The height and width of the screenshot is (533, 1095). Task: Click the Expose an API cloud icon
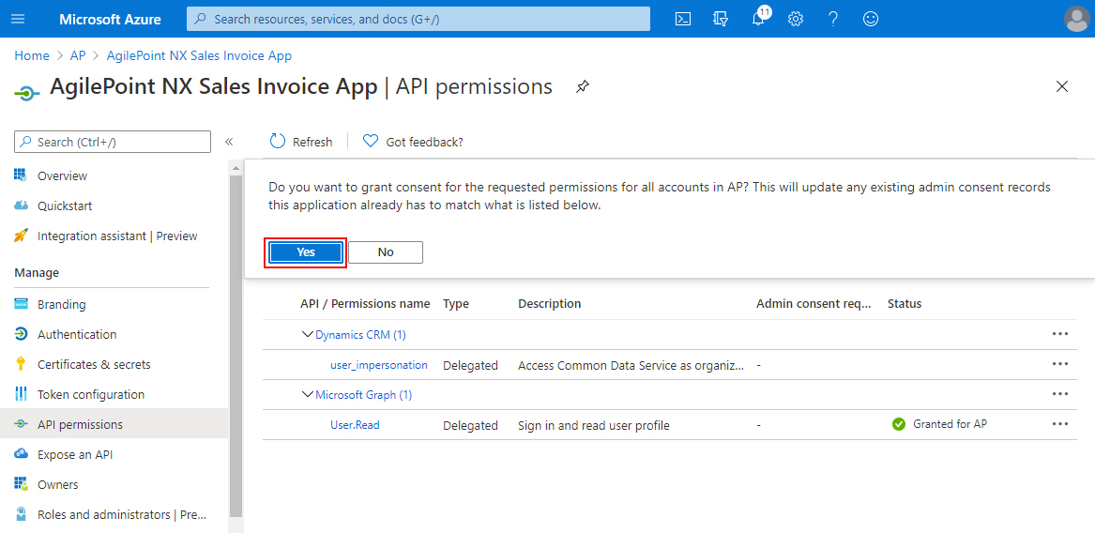[21, 454]
